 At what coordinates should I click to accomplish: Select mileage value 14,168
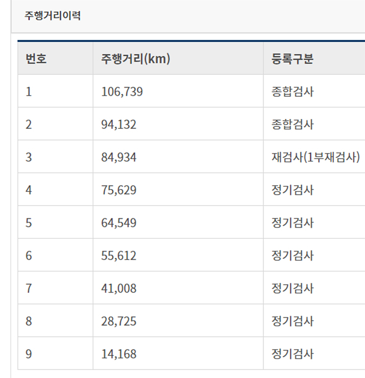[x=119, y=355]
